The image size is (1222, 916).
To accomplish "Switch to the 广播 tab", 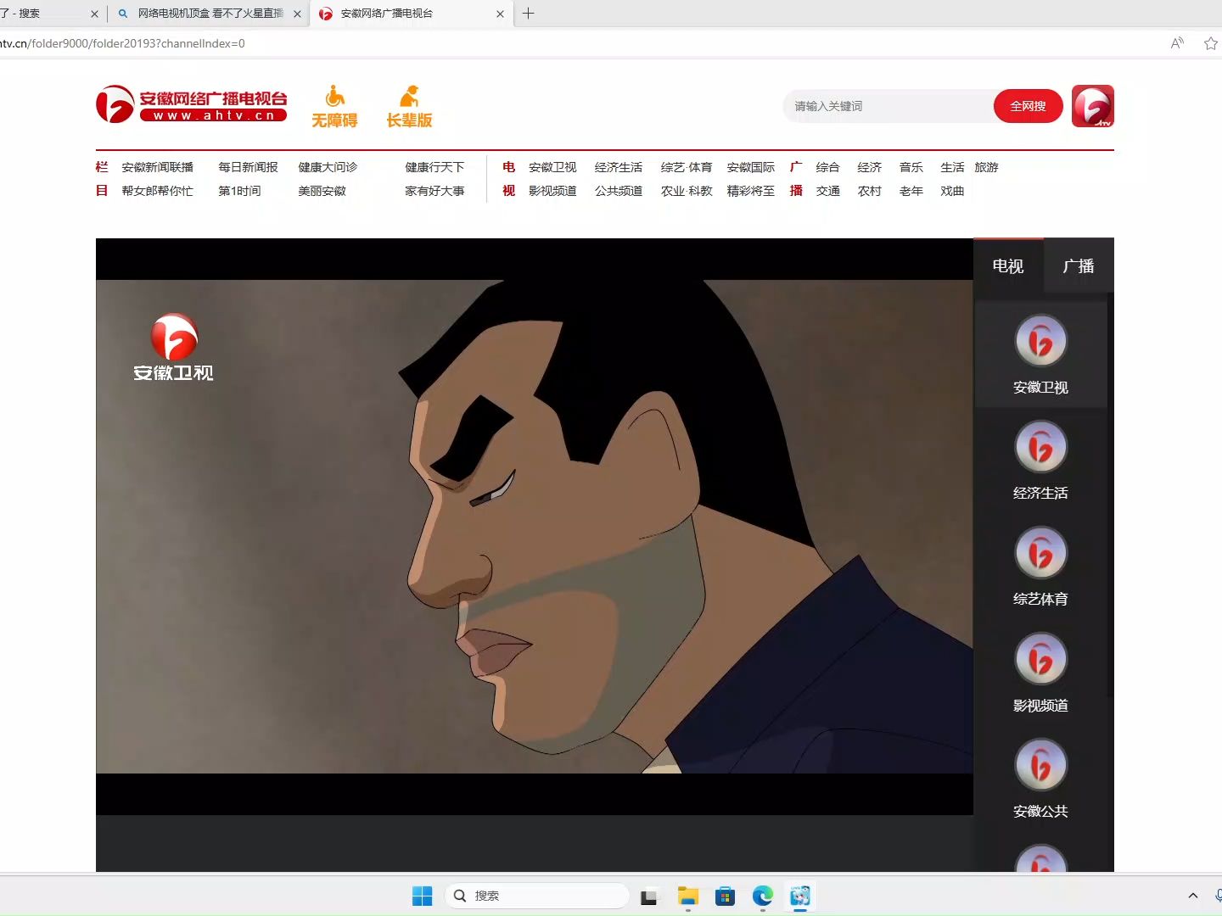I will (1079, 266).
